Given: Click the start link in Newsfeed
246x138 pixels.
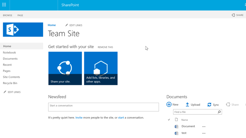Looking at the screenshot, I should pos(121,117).
